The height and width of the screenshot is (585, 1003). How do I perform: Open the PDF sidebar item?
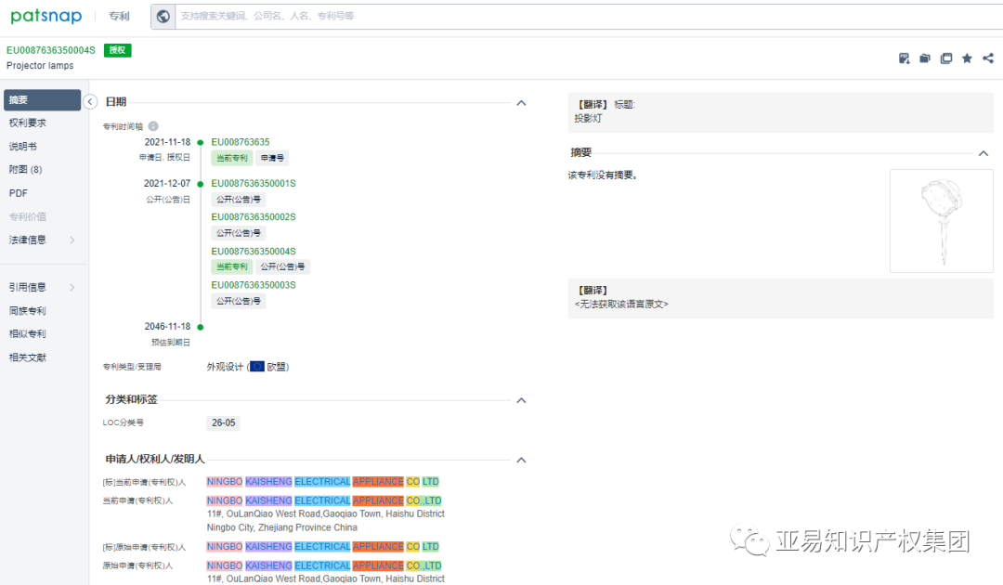(18, 193)
